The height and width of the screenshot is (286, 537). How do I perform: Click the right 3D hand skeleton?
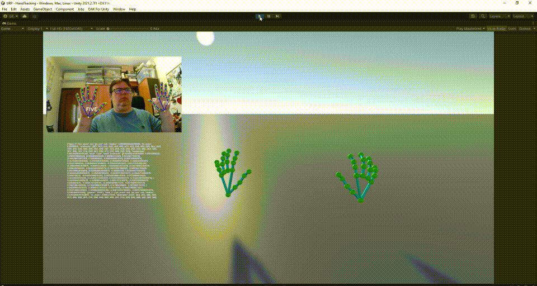[x=357, y=177]
